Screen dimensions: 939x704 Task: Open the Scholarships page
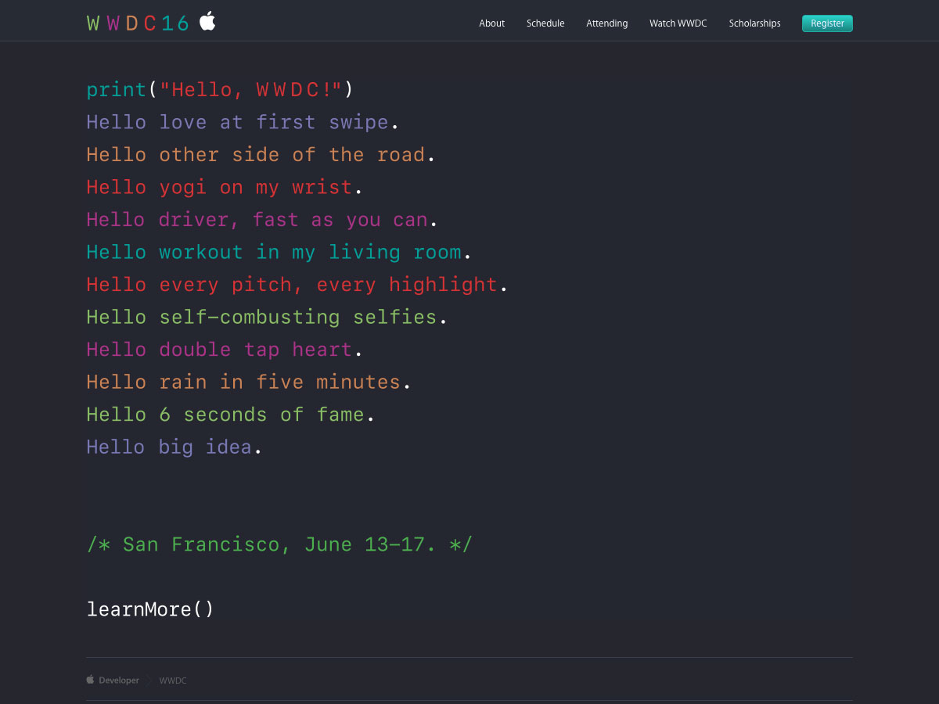click(x=754, y=23)
